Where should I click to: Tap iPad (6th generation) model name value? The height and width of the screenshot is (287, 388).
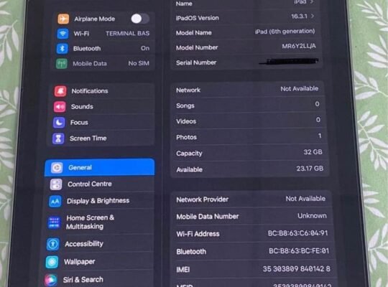(x=285, y=32)
